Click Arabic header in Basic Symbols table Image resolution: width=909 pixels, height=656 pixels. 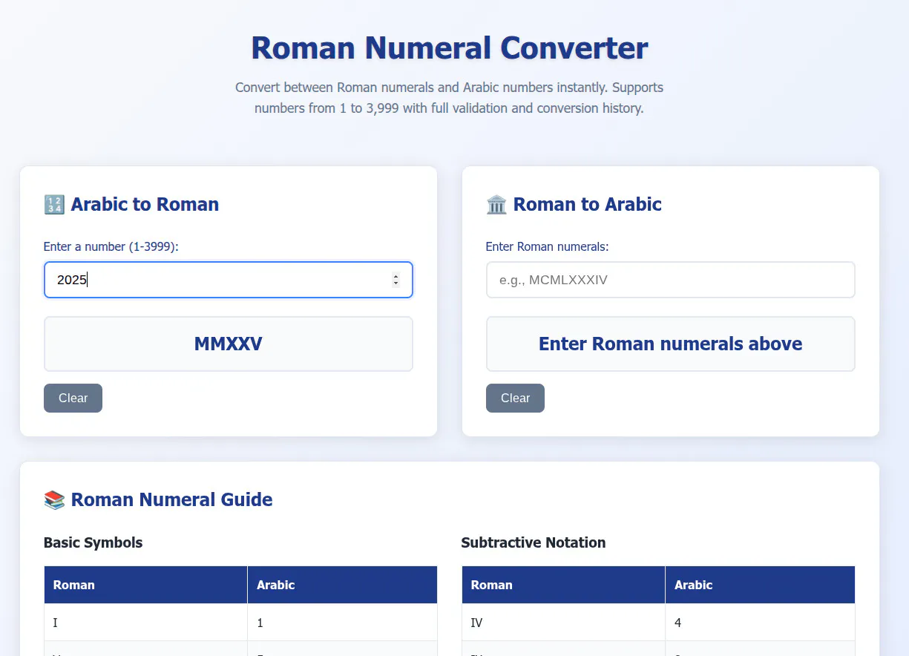[342, 585]
